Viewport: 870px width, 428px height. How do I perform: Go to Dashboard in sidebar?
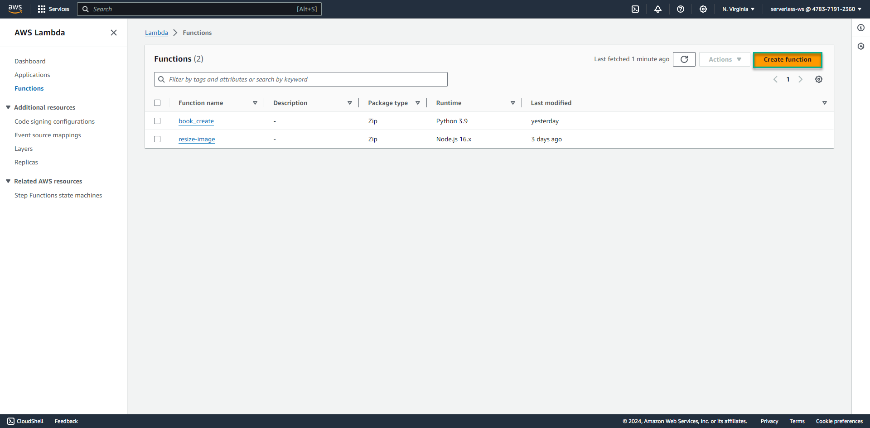point(30,61)
